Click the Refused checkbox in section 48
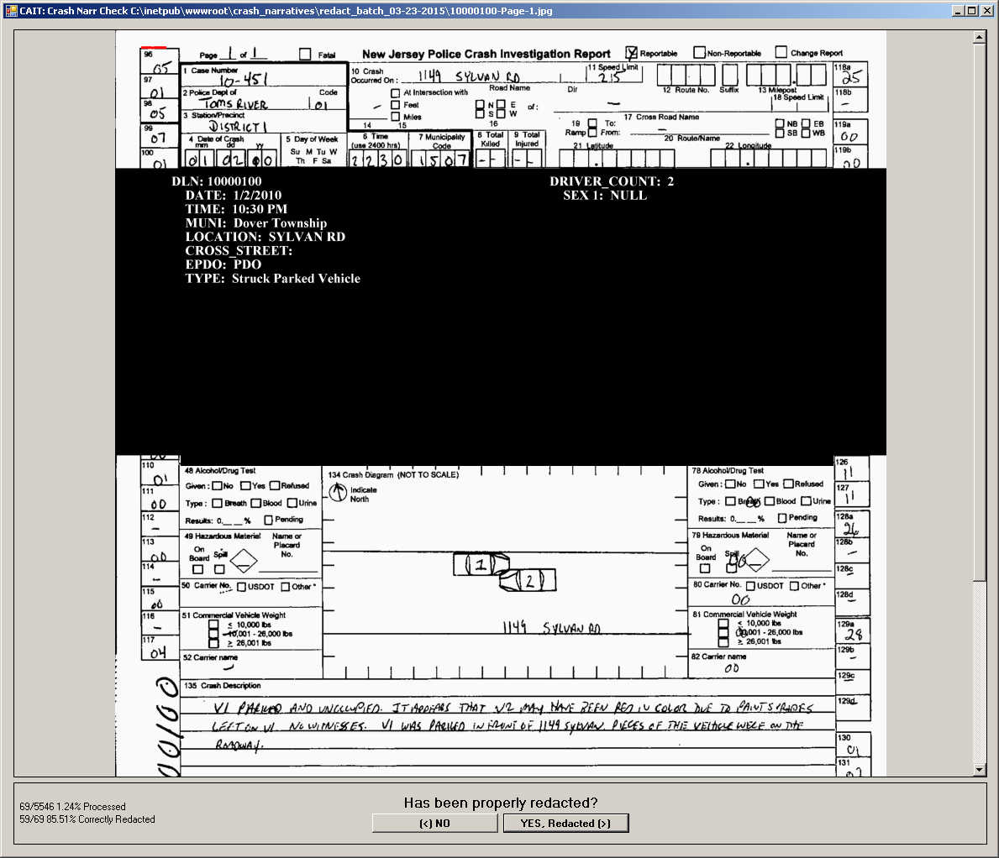 point(275,485)
